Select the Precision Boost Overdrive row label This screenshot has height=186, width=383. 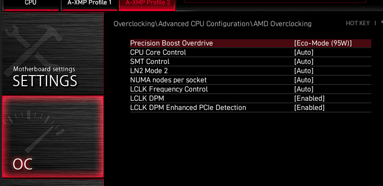click(171, 43)
